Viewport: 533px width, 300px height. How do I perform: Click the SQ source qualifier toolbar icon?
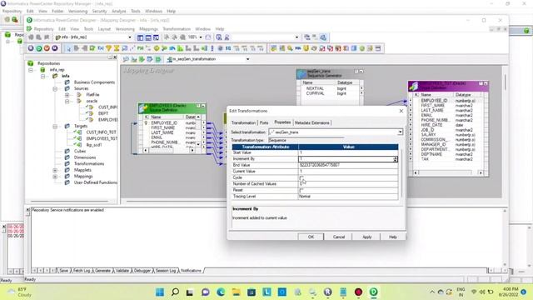coord(228,48)
